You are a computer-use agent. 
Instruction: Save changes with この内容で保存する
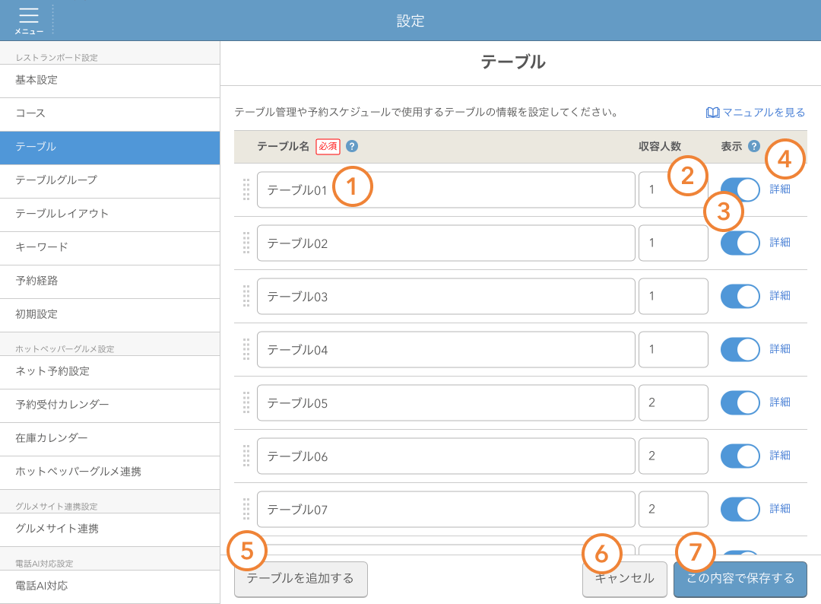pos(740,579)
